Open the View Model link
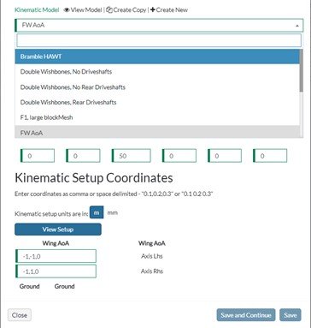This screenshot has height=328, width=311. click(x=86, y=10)
